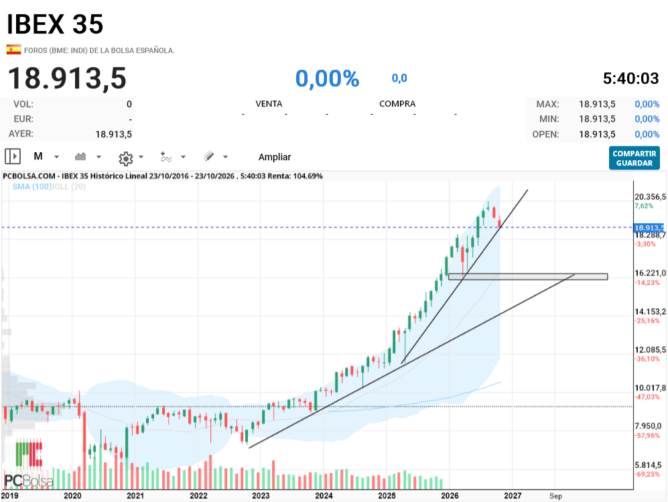The width and height of the screenshot is (668, 502).
Task: Click the Spanish flag icon
Action: pyautogui.click(x=13, y=50)
